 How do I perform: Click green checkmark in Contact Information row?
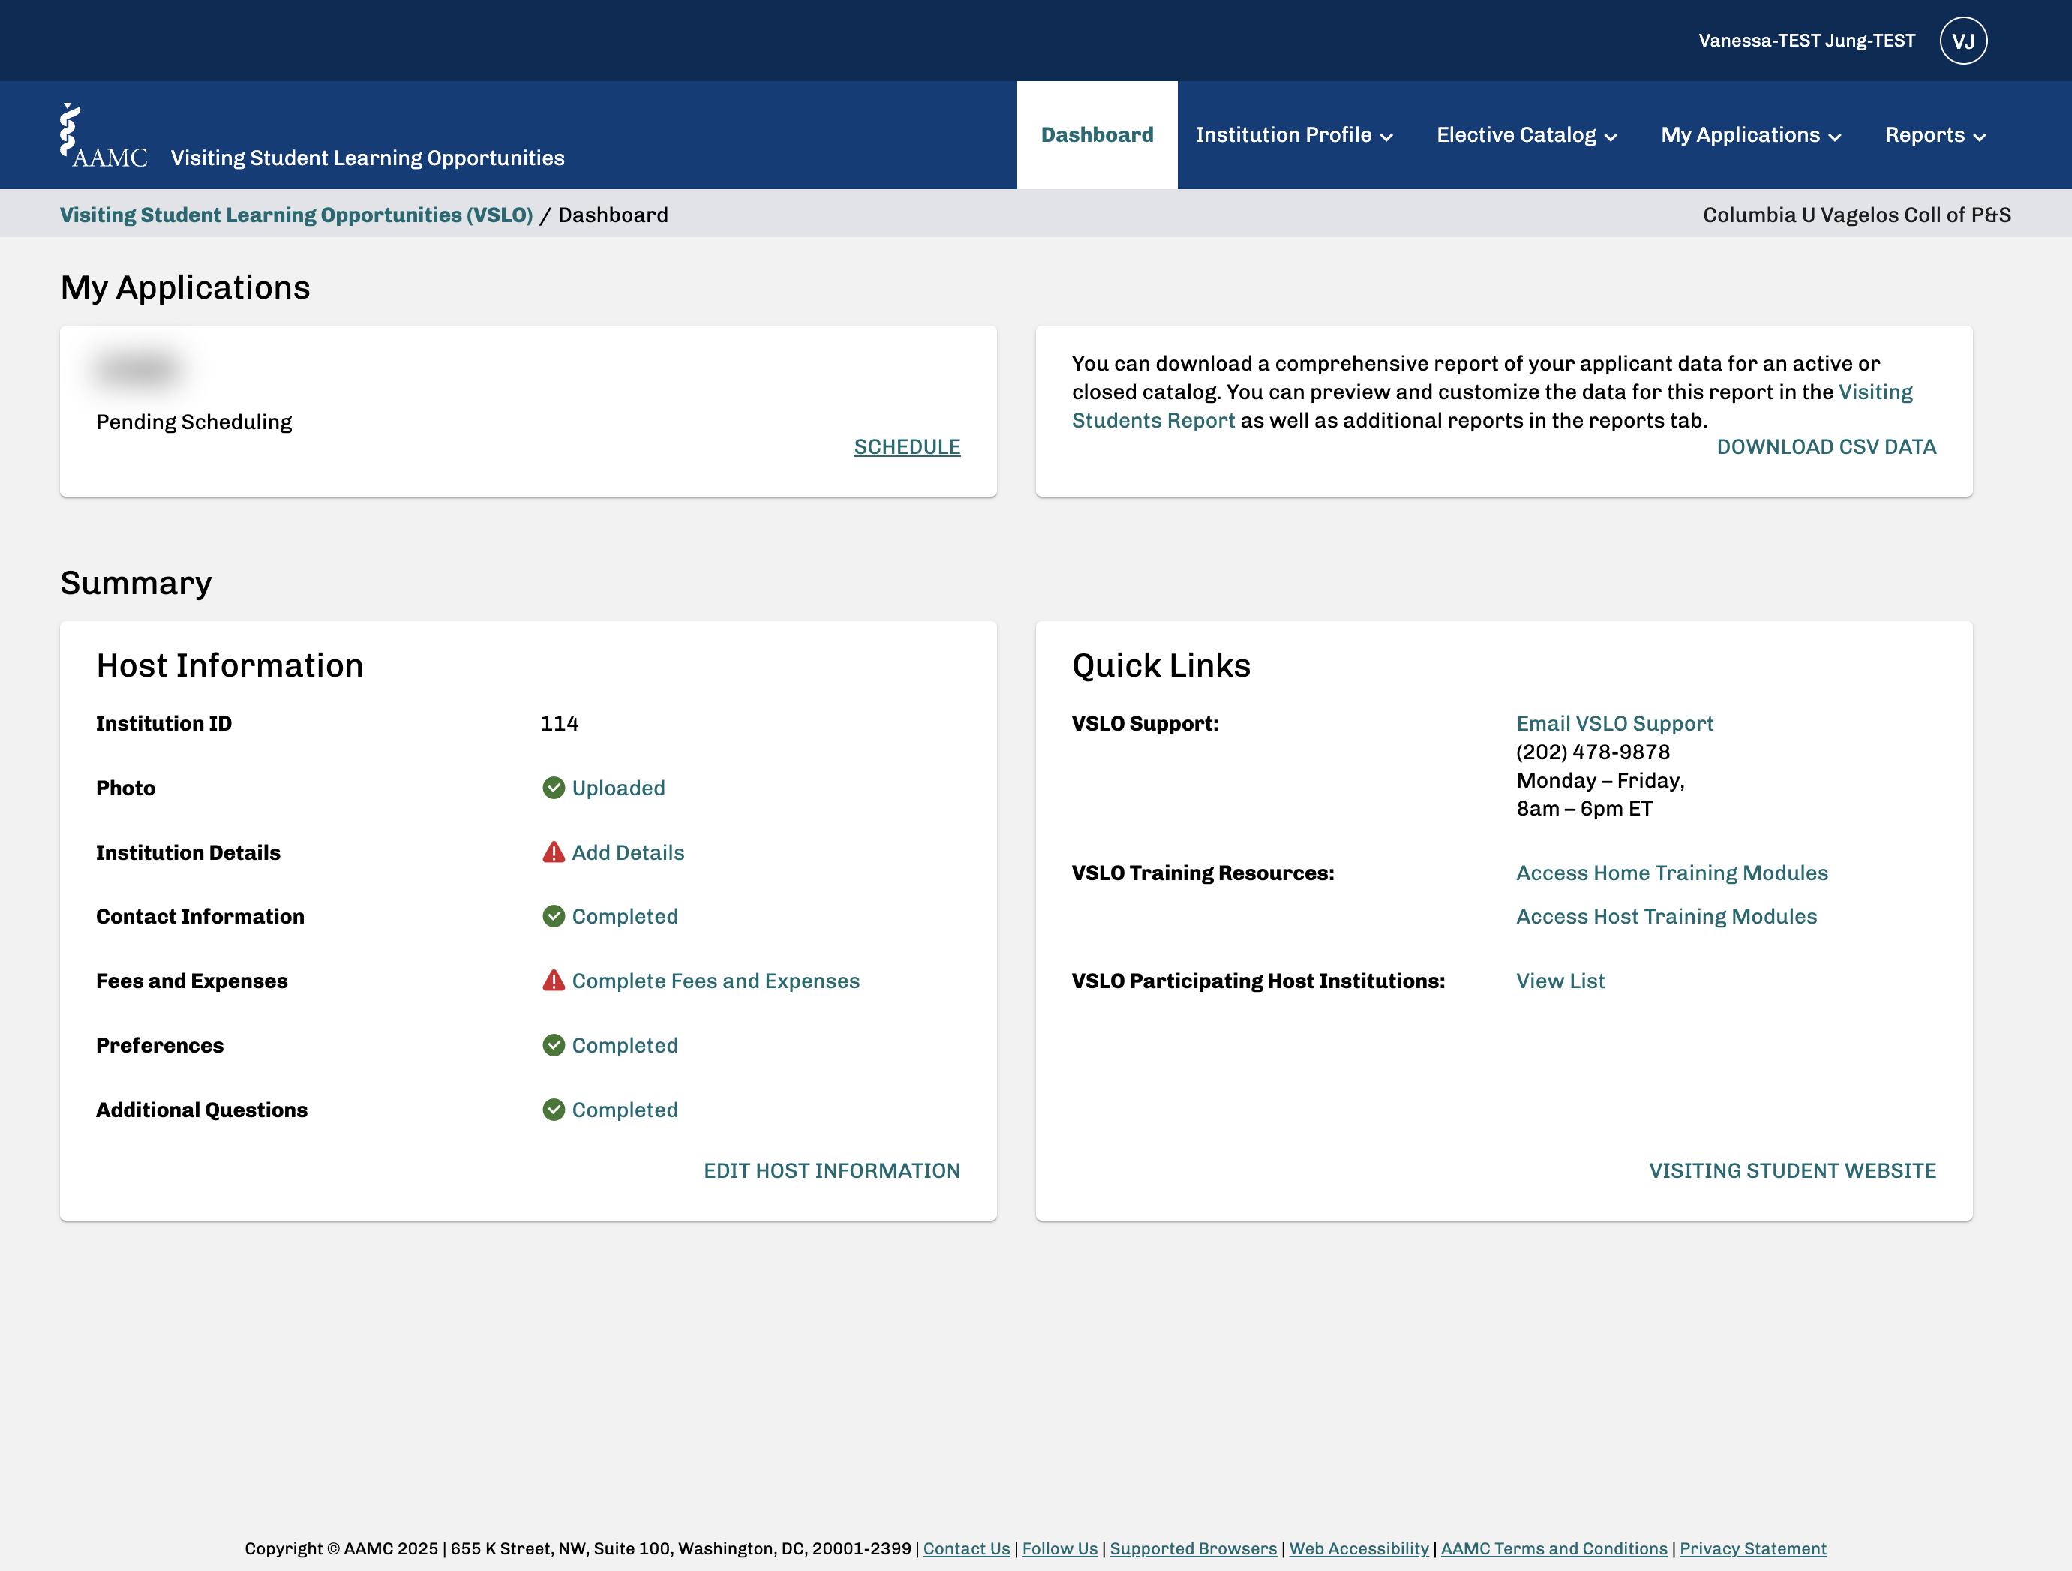click(554, 916)
